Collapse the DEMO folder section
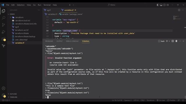The width and height of the screenshot is (186, 104). [x=12, y=14]
